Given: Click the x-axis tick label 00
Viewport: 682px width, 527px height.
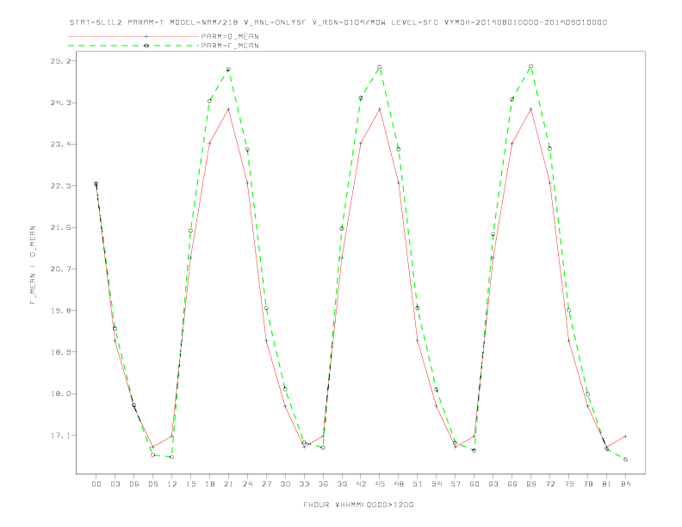Looking at the screenshot, I should (96, 484).
